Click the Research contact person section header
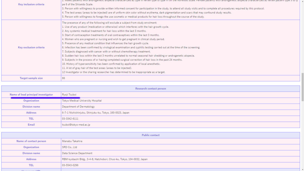This screenshot has height=171, width=304. (x=150, y=89)
